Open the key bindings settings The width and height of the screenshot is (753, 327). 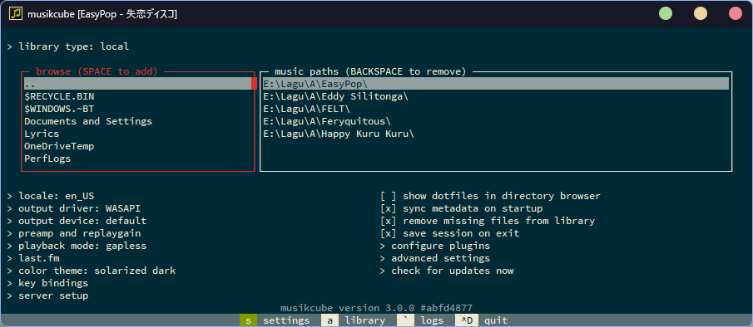pyautogui.click(x=47, y=283)
